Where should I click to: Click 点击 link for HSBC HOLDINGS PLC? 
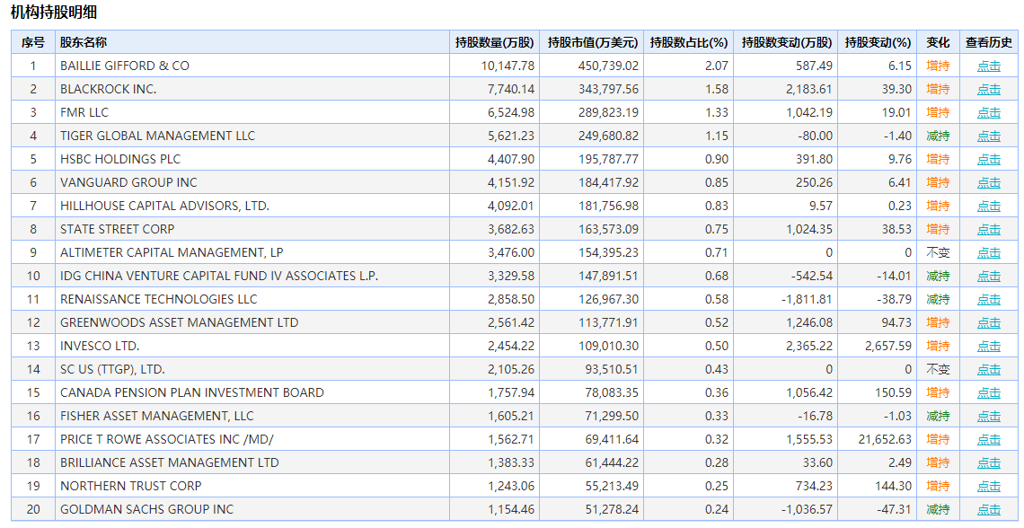coord(988,160)
